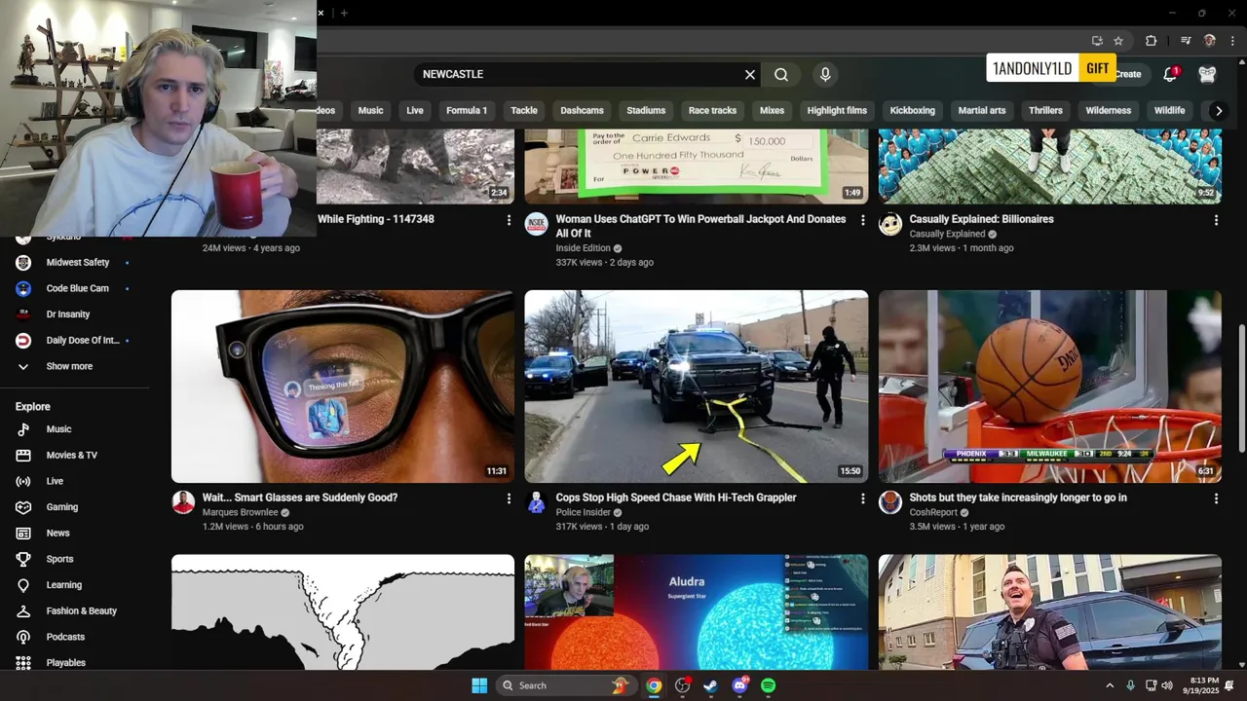1247x701 pixels.
Task: Open Chrome extensions puzzle icon
Action: coord(1151,41)
